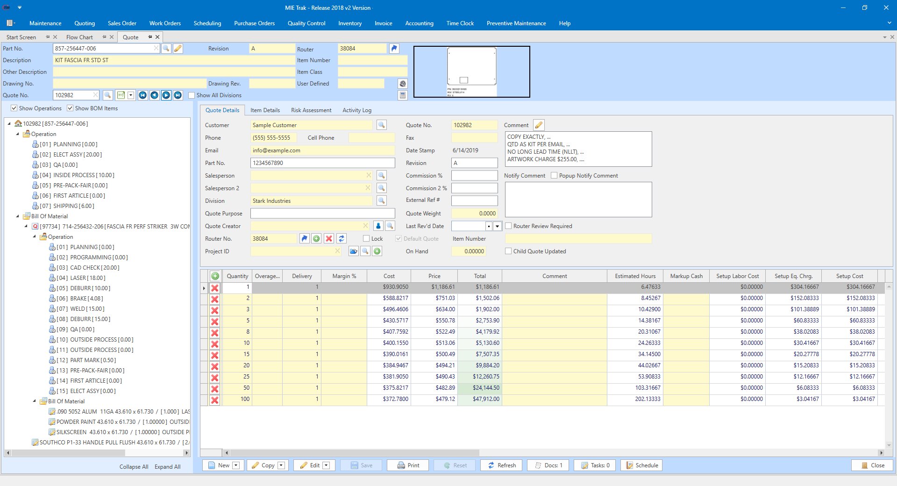Click the red X icon beside Router No.

coord(329,239)
